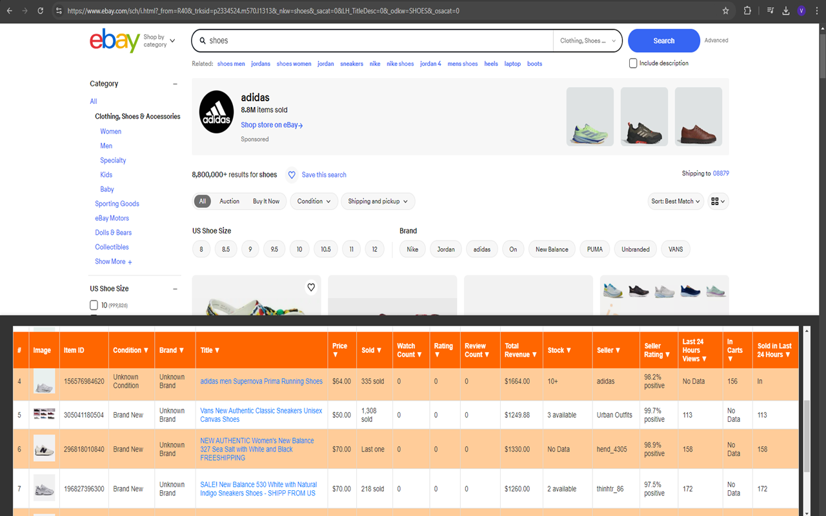Open the Condition filter dropdown
The height and width of the screenshot is (516, 826).
314,201
